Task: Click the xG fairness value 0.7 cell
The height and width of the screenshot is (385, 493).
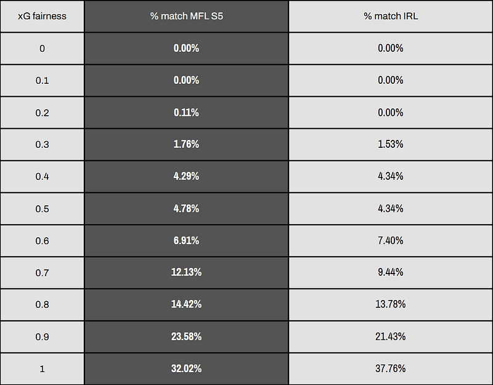Action: (42, 272)
